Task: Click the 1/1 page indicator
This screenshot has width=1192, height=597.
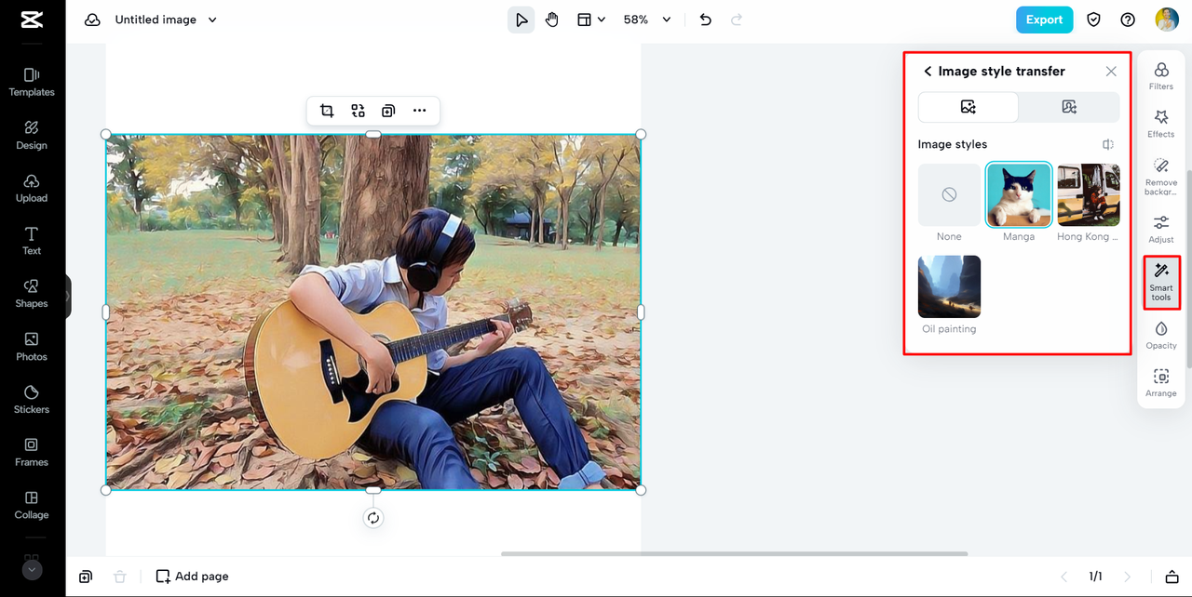Action: 1096,577
